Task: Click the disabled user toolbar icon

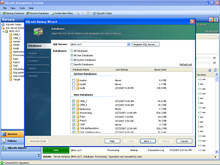Action: click(x=78, y=13)
